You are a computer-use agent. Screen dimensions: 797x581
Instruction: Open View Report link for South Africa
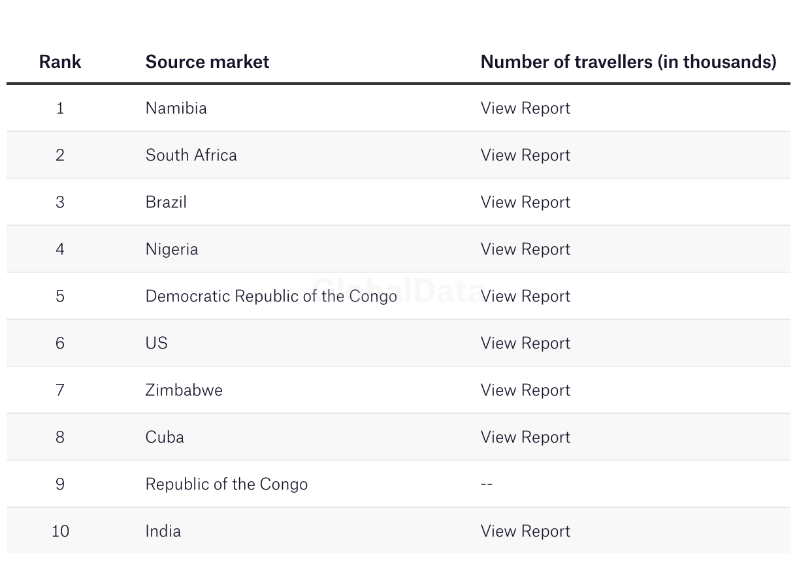click(525, 155)
